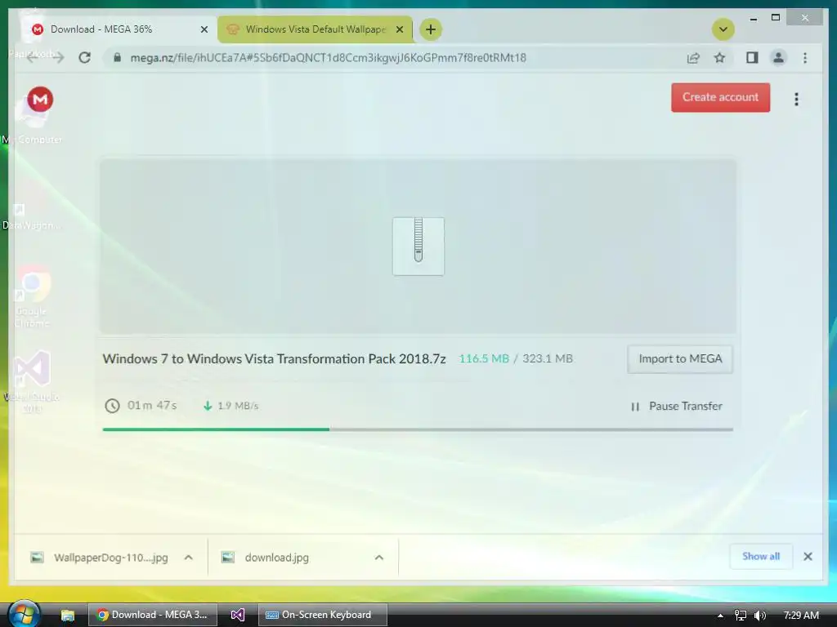Click the 7z archive file icon

pos(418,247)
